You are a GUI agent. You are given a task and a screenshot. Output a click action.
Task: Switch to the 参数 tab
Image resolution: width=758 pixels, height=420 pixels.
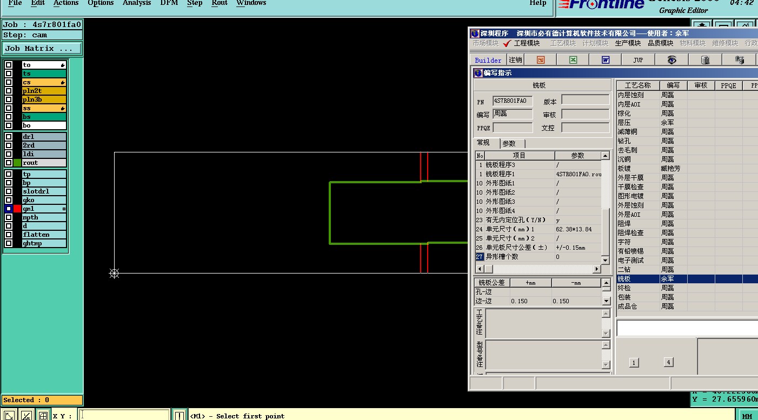tap(509, 143)
